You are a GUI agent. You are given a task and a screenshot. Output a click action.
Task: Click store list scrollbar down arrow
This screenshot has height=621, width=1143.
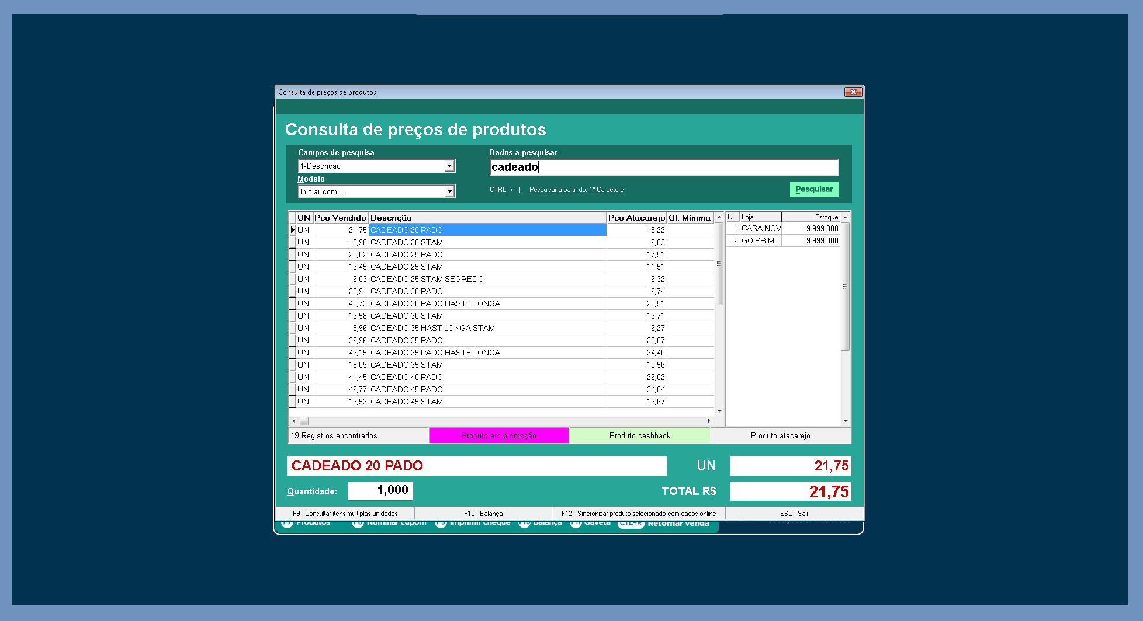pyautogui.click(x=845, y=421)
